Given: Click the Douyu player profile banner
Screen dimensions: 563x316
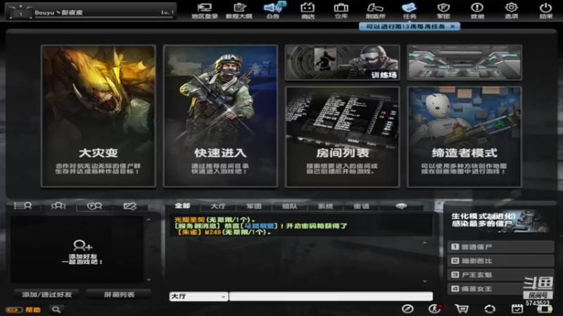Looking at the screenshot, I should point(91,12).
